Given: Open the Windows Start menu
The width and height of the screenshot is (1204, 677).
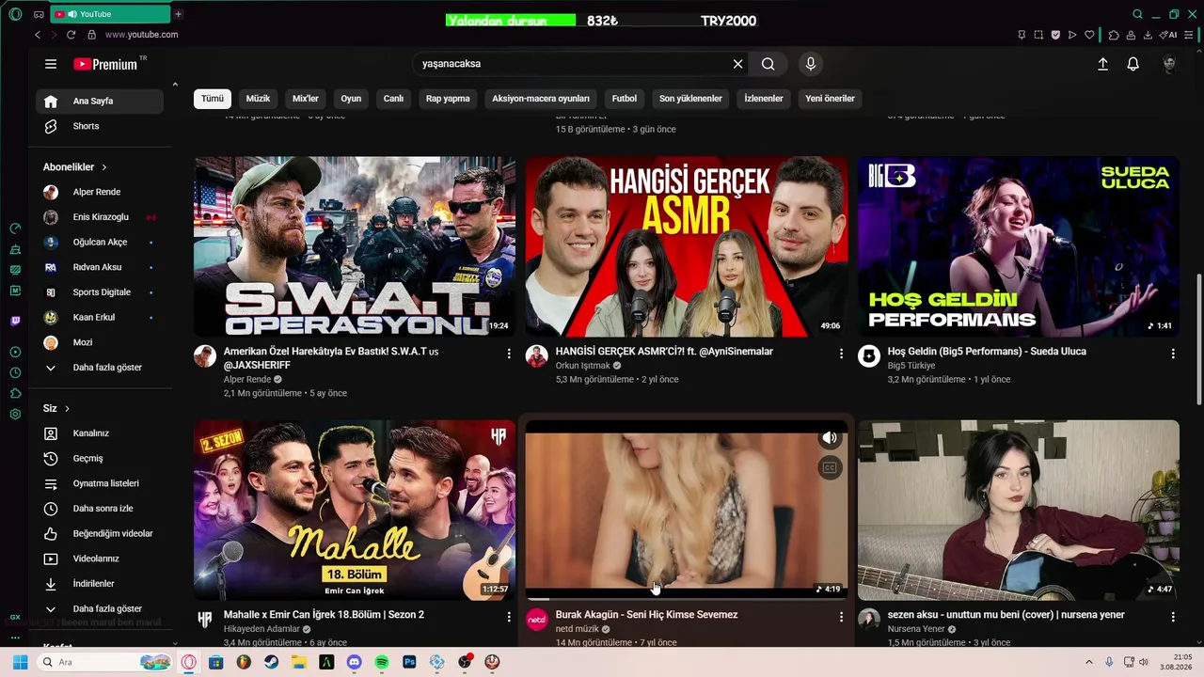Looking at the screenshot, I should coord(20,662).
